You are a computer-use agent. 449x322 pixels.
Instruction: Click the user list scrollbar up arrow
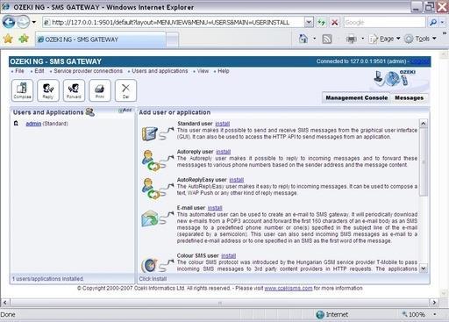pos(423,123)
